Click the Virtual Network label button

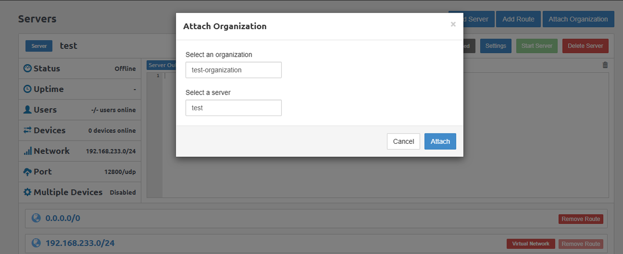[531, 244]
